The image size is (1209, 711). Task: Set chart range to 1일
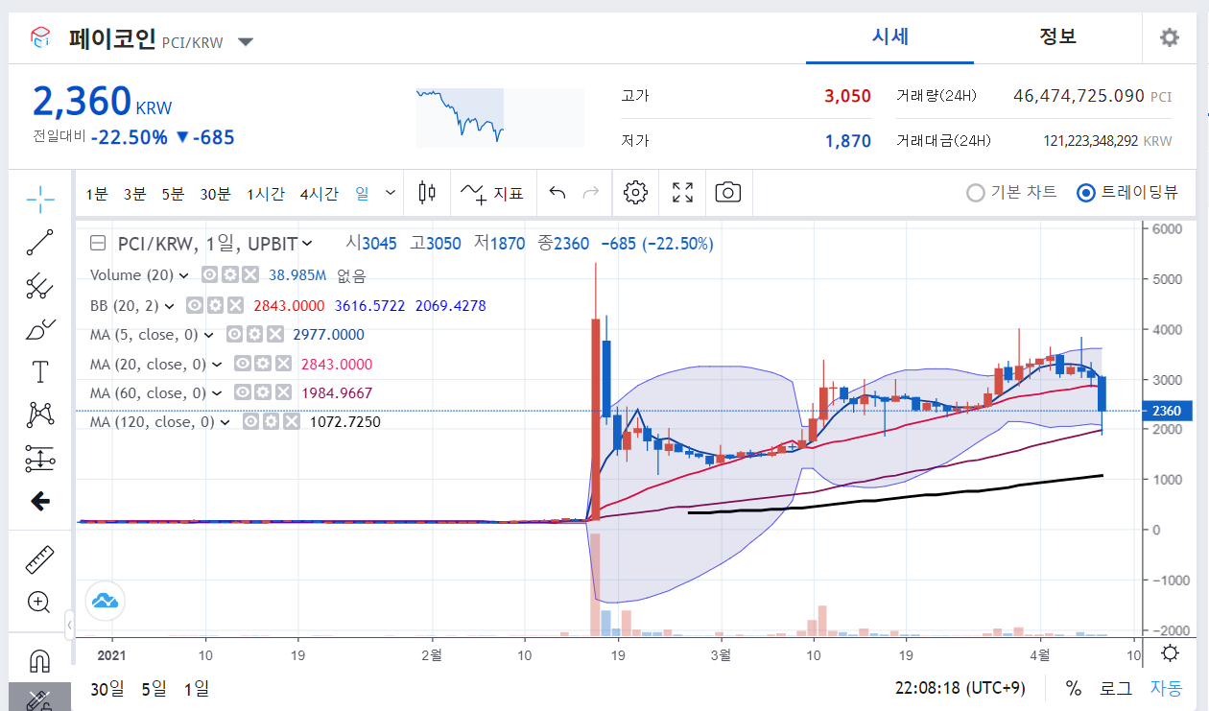point(196,688)
